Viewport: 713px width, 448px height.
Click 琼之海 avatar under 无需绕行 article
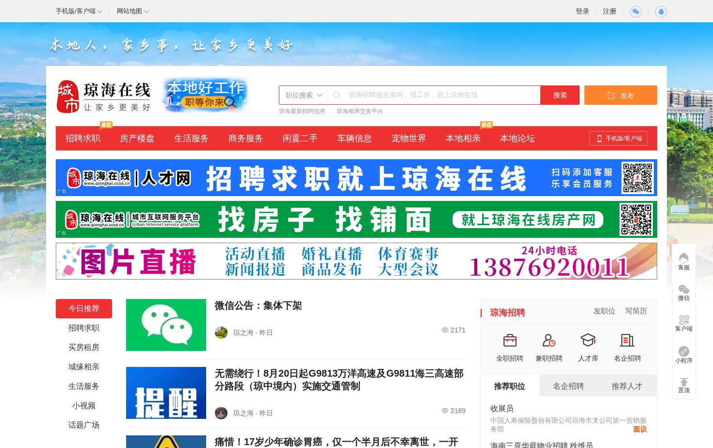(221, 413)
